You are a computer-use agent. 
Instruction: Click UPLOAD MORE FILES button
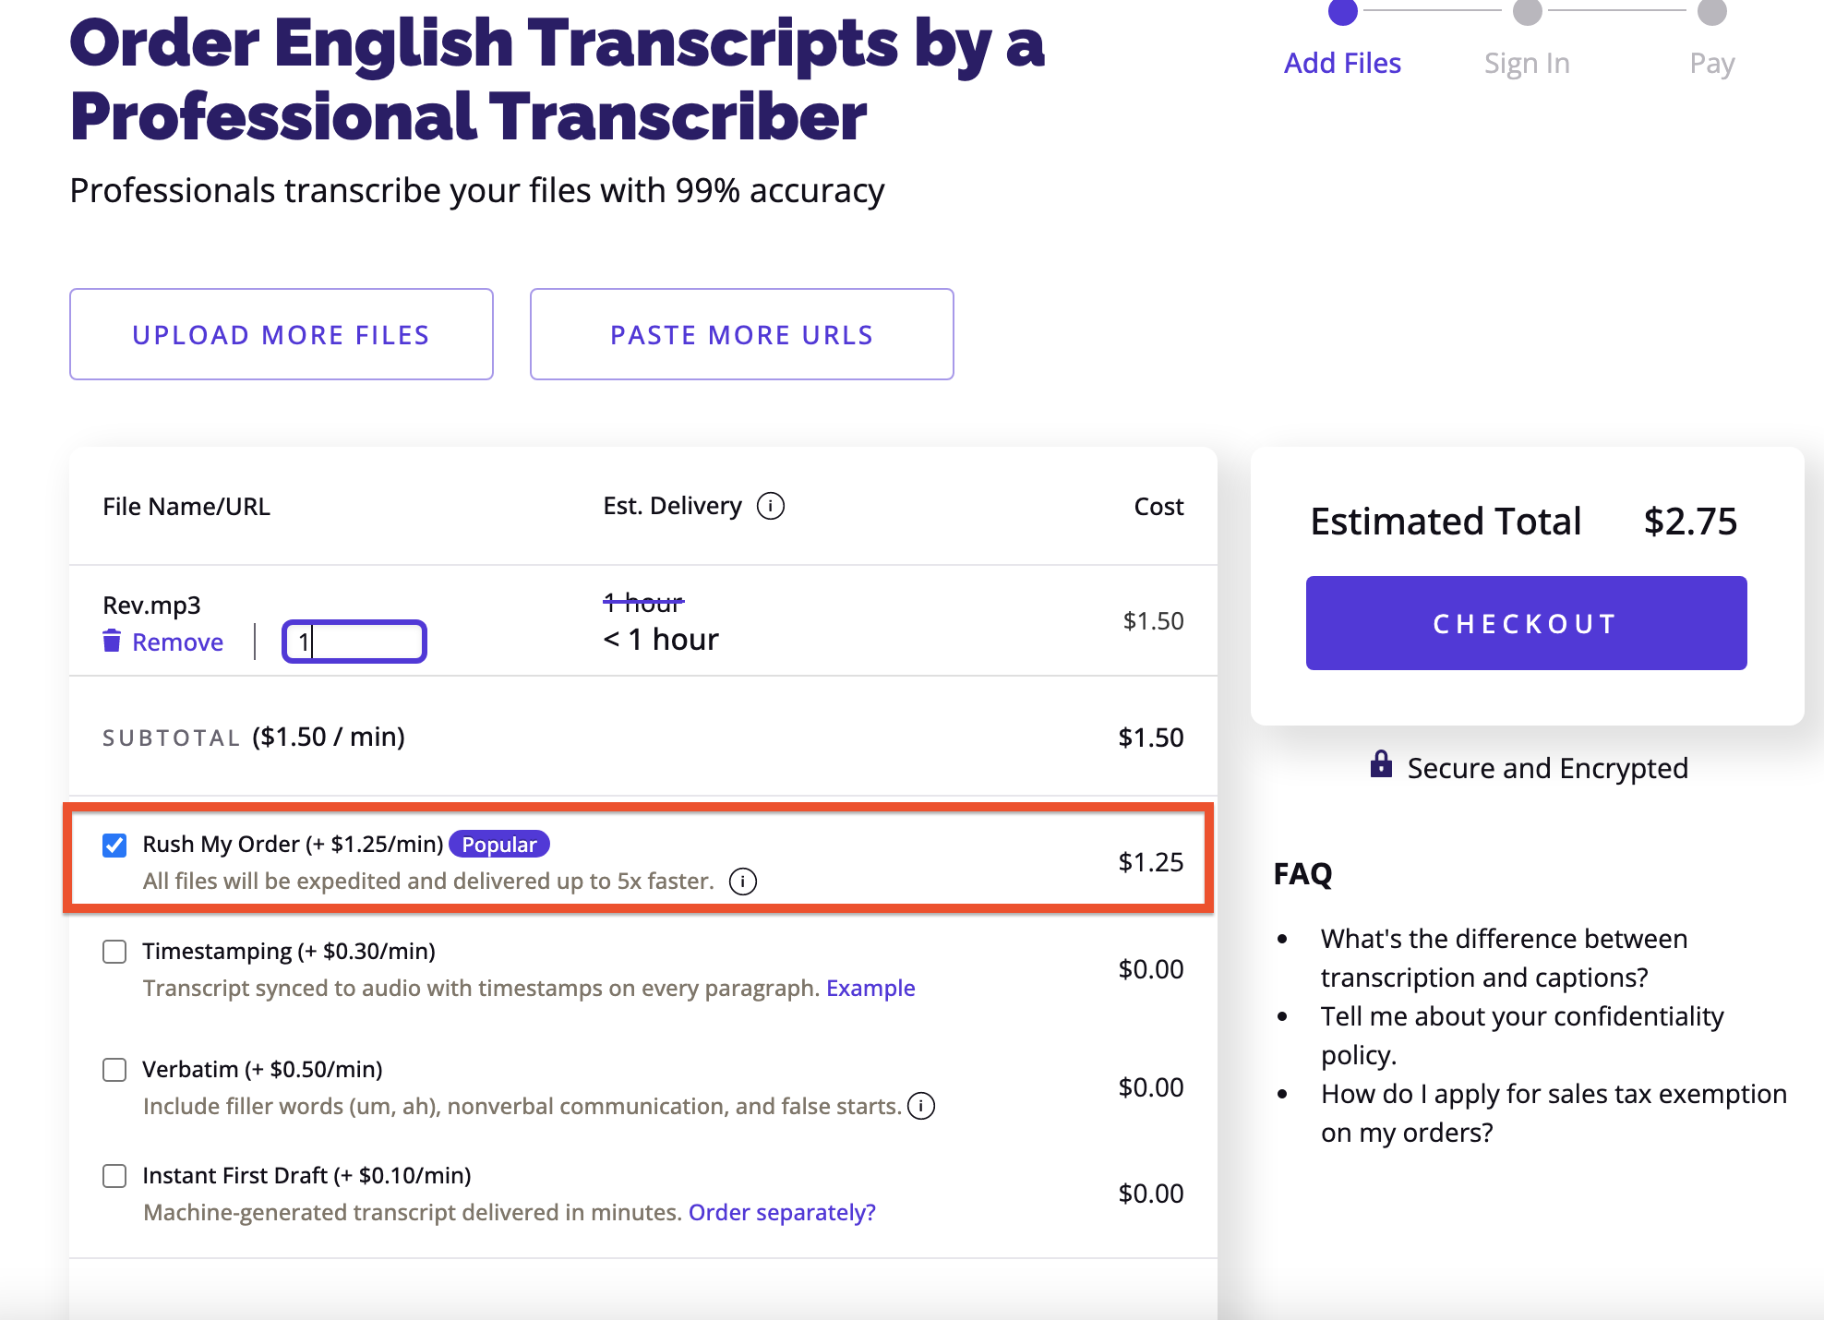point(282,334)
